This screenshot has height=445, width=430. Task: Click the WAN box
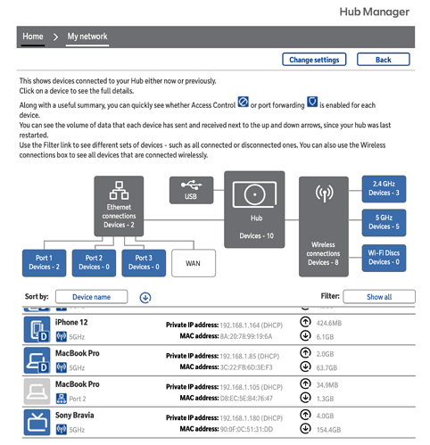click(x=194, y=263)
